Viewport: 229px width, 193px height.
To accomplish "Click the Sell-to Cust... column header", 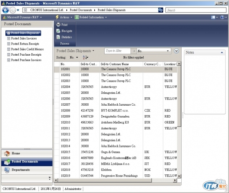I will (89, 64).
